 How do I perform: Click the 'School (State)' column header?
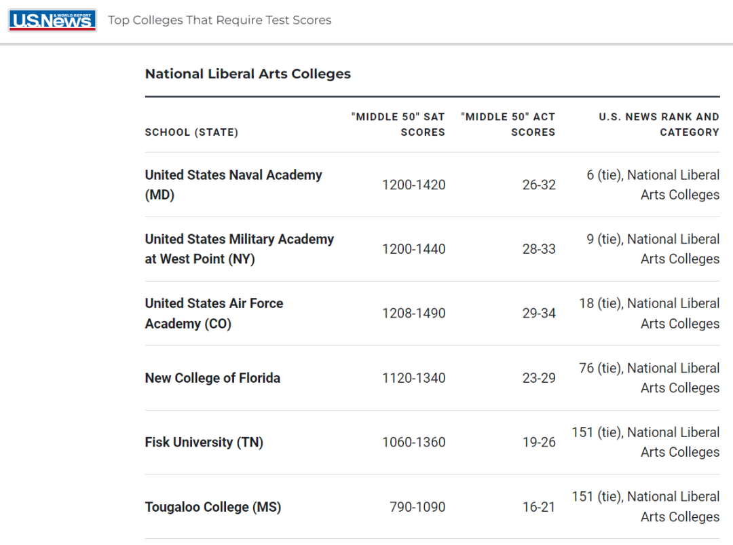191,132
